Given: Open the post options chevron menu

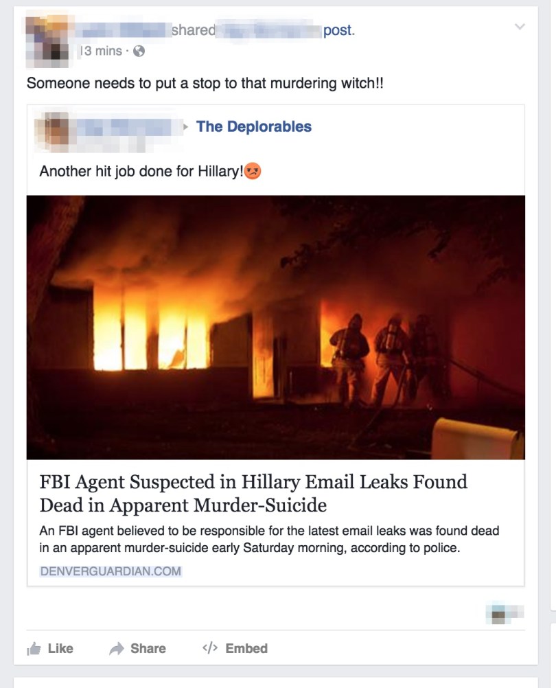Looking at the screenshot, I should [520, 27].
